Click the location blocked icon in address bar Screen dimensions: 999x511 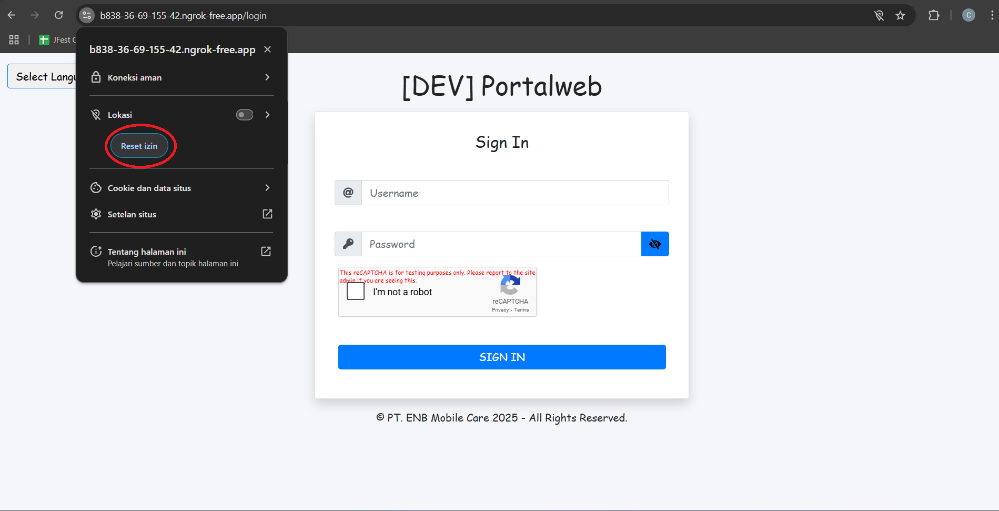coord(879,16)
